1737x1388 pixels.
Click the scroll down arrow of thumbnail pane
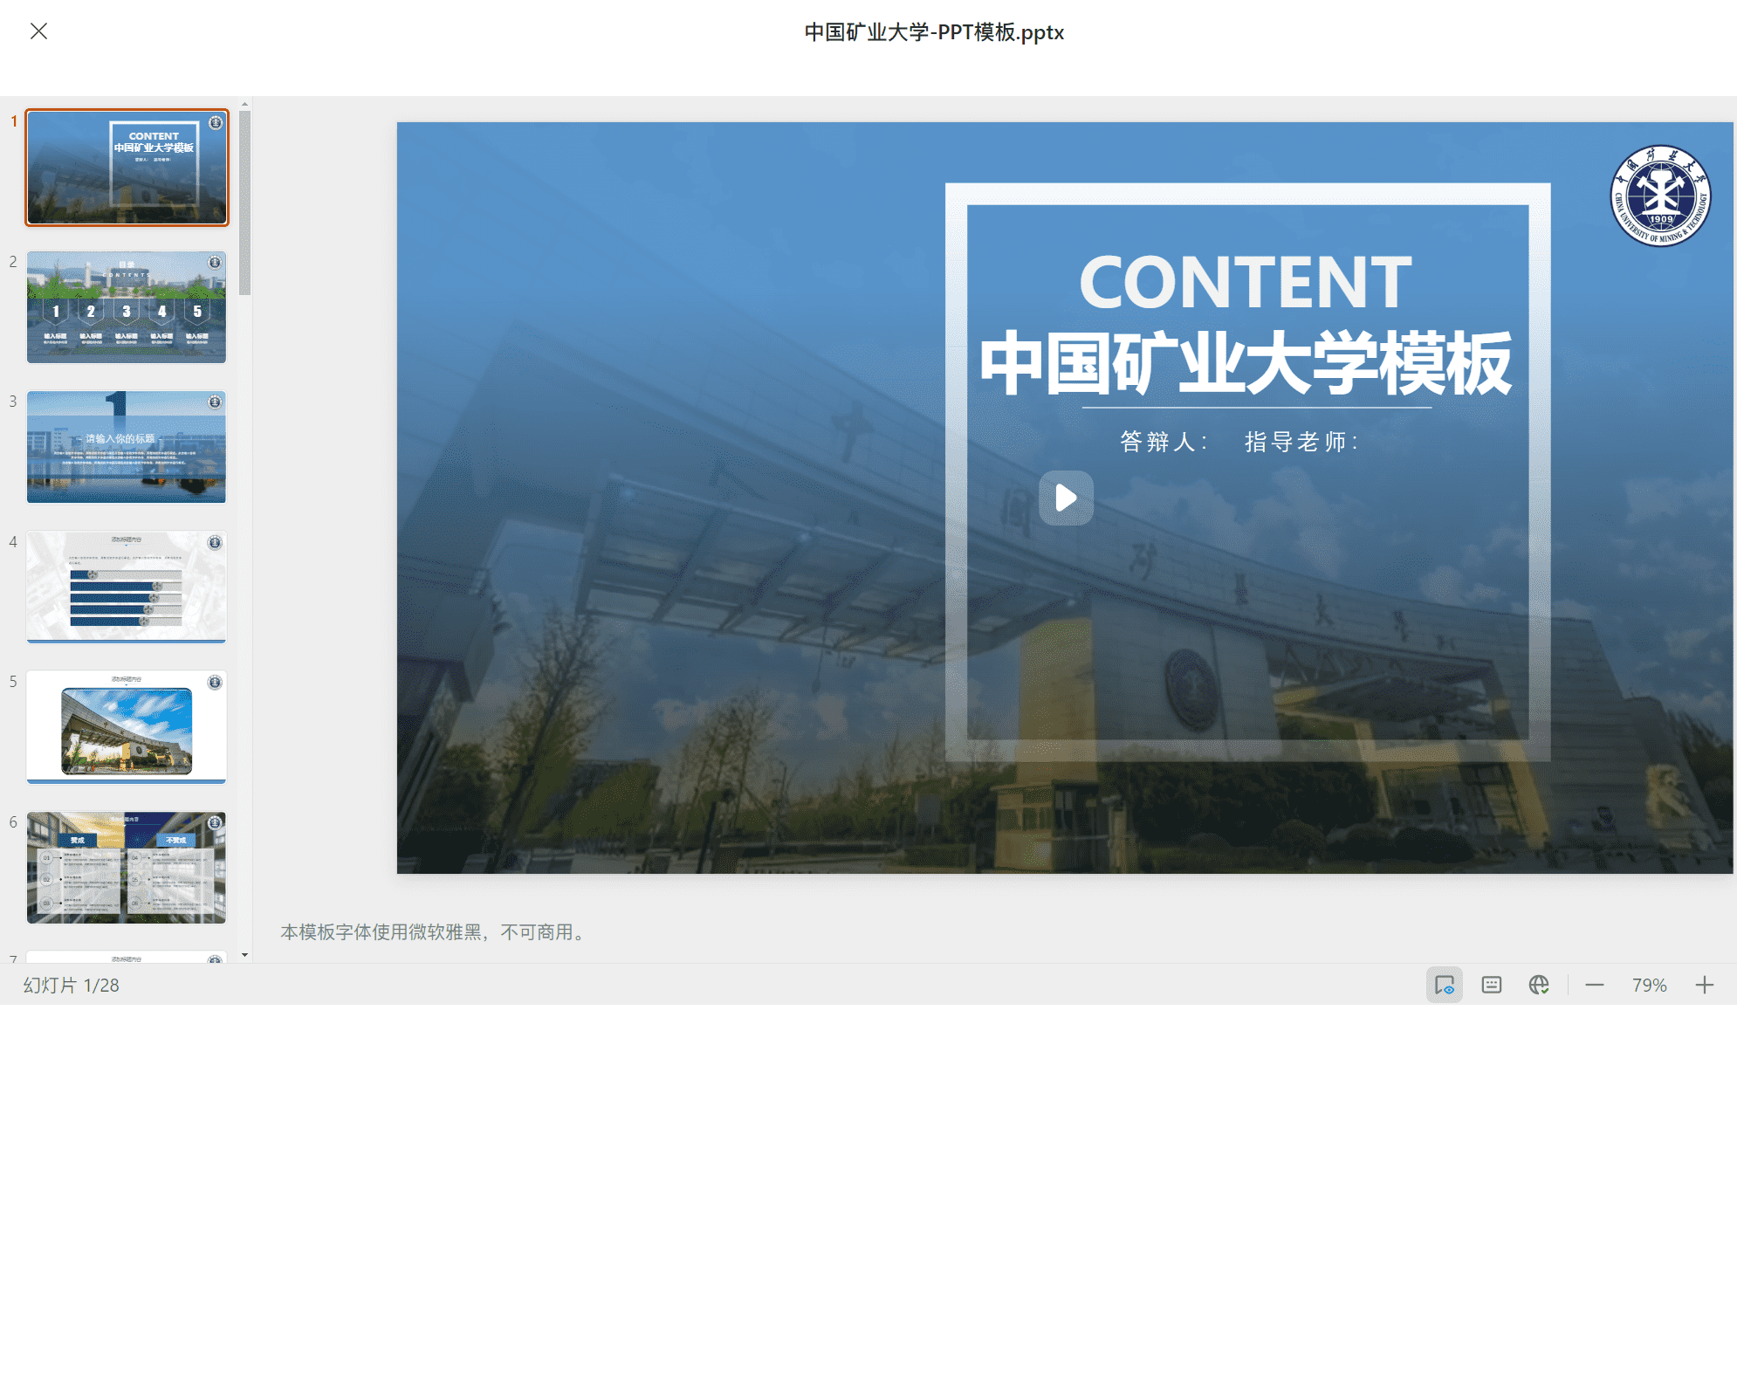(245, 955)
